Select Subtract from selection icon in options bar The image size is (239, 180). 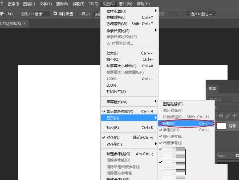(x=2, y=14)
